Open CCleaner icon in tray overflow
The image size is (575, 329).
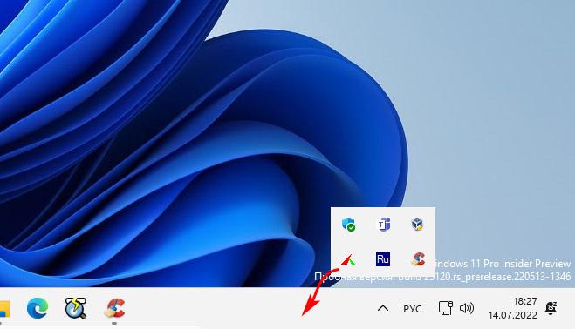(418, 259)
